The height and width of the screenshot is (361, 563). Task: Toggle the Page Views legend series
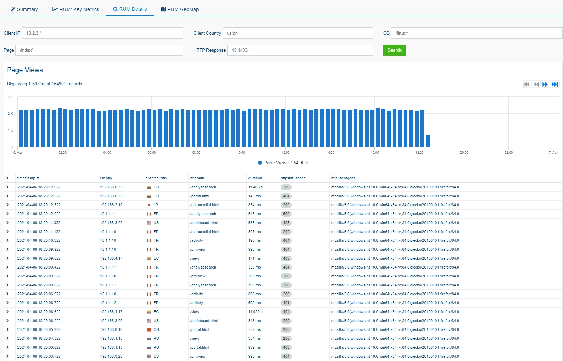click(283, 163)
